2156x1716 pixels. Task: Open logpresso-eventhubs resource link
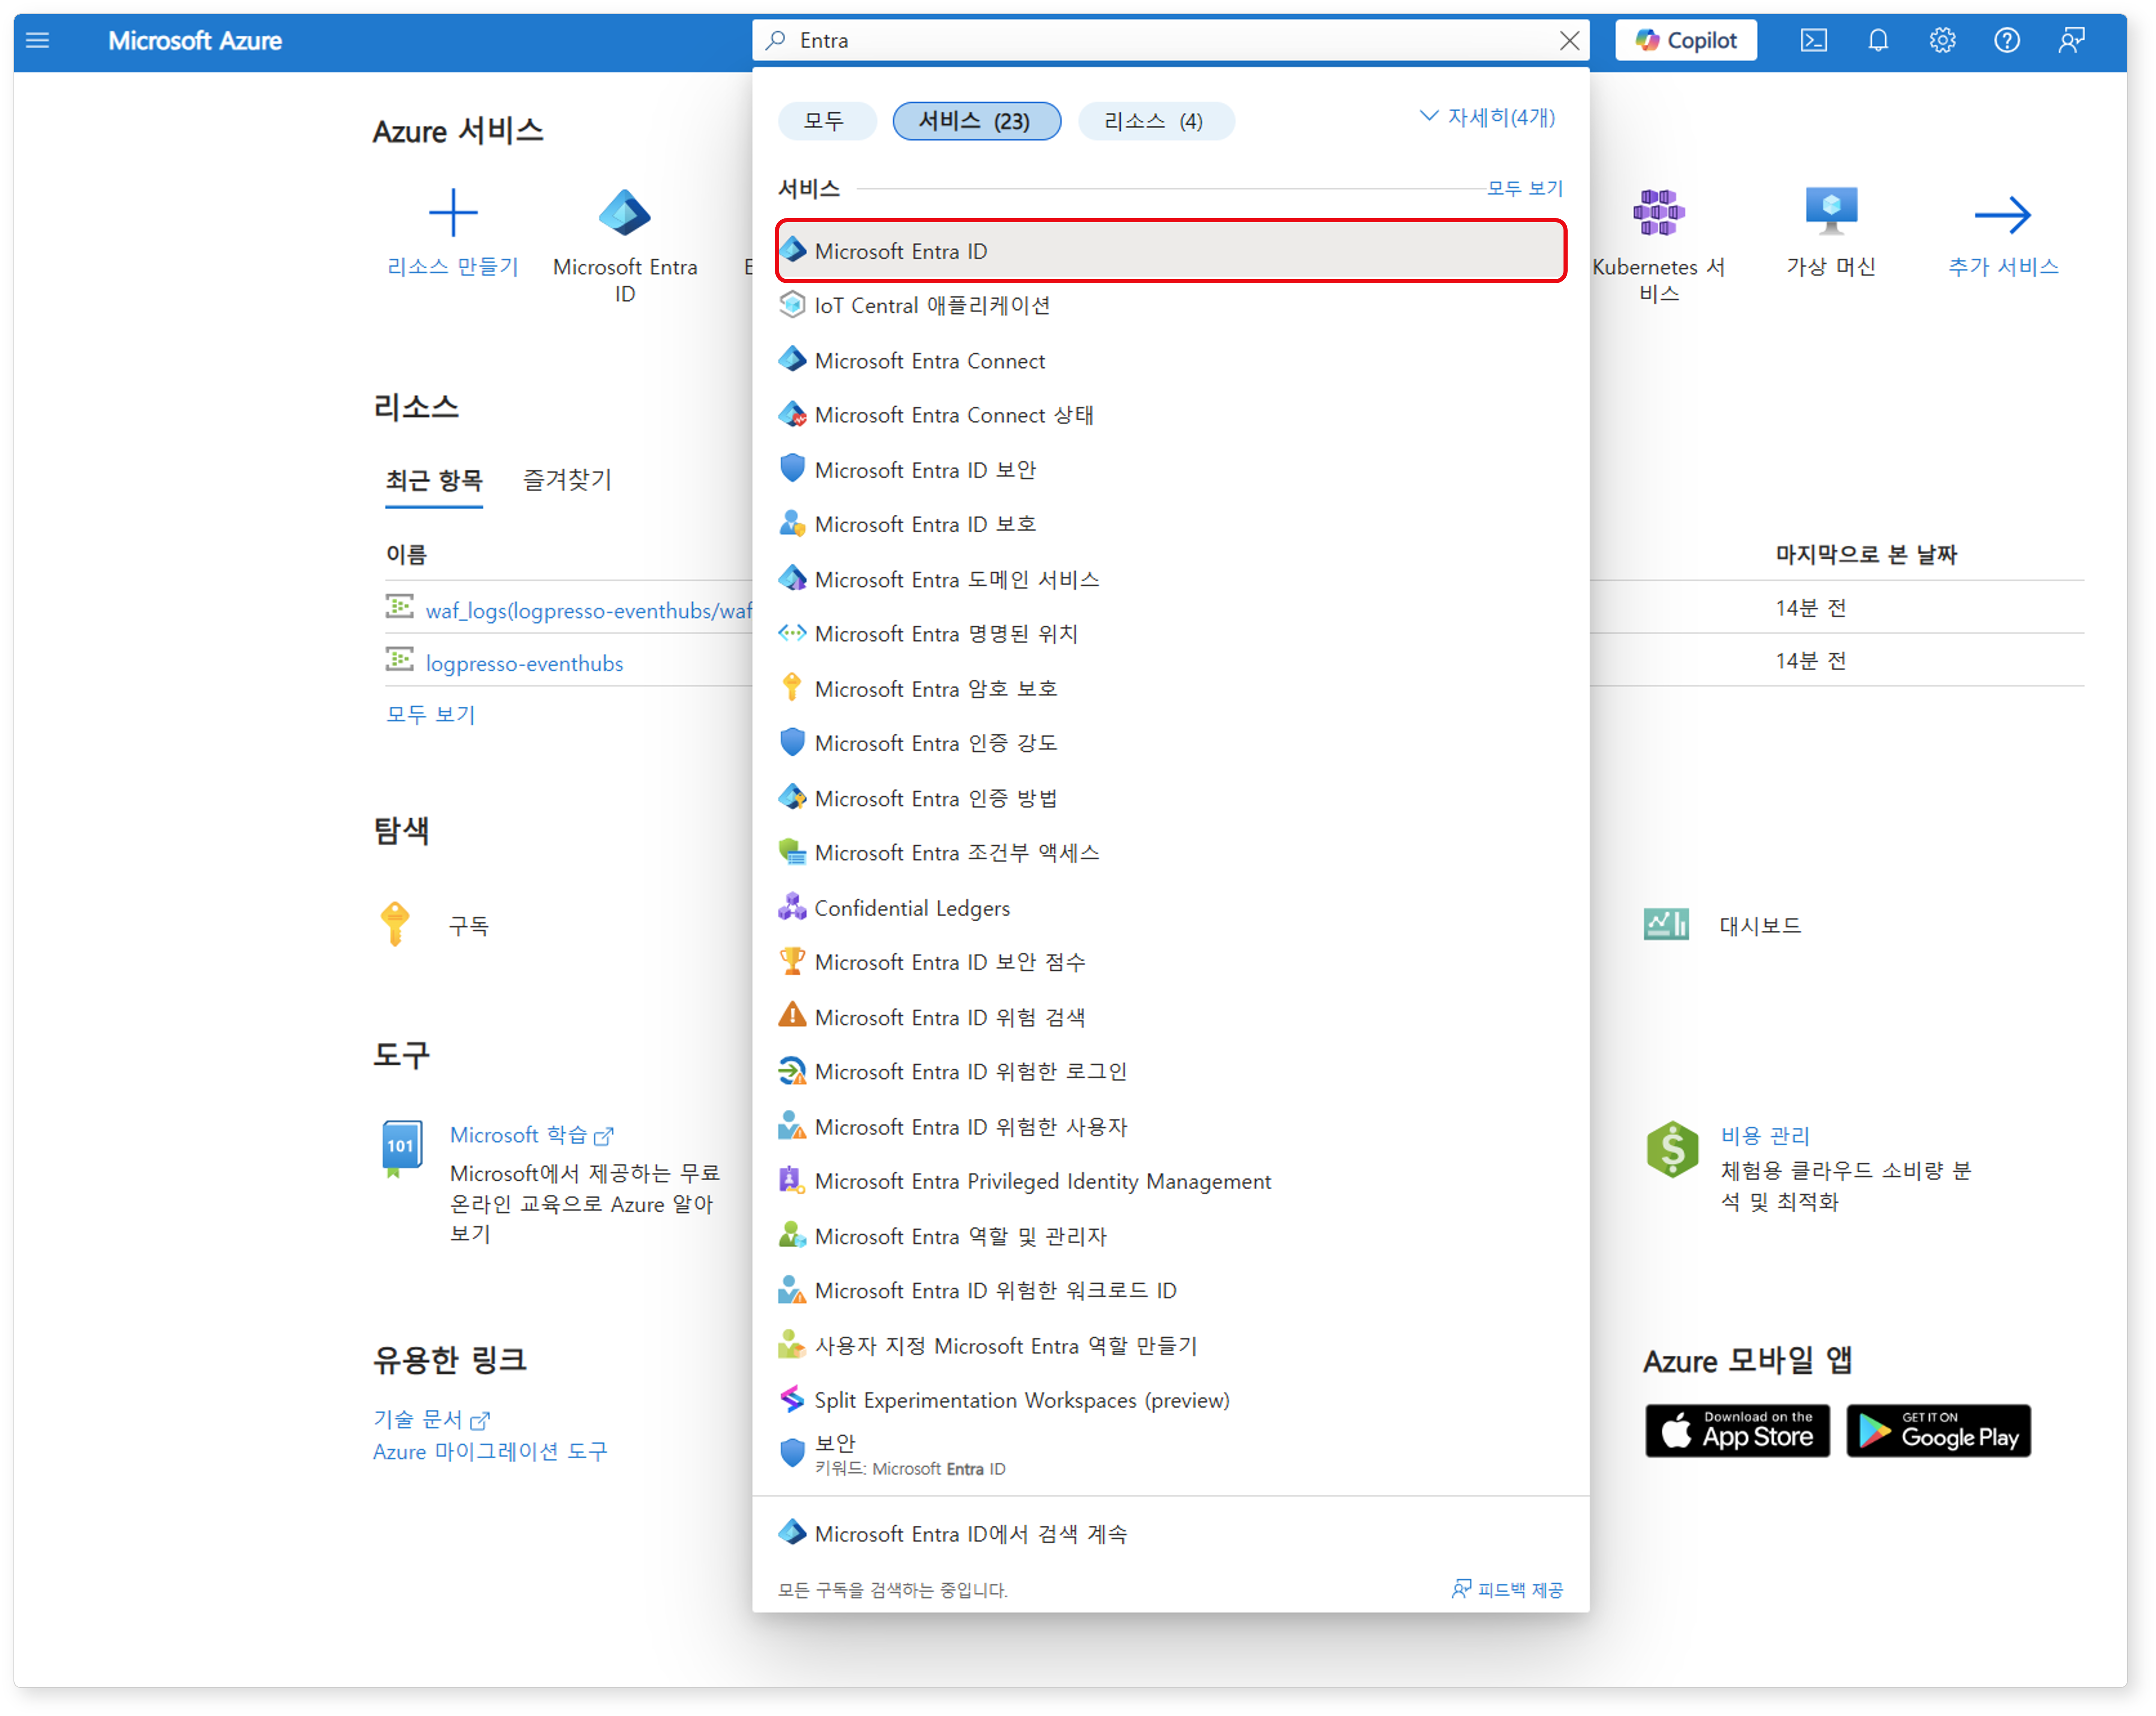[524, 663]
